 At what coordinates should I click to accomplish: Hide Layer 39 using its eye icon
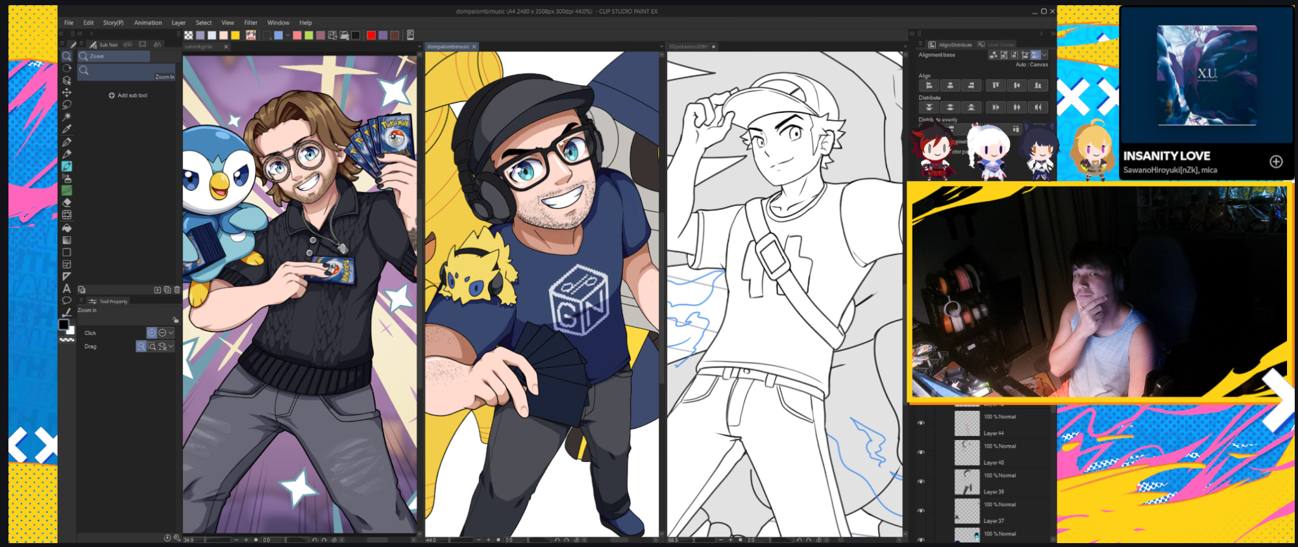click(x=920, y=481)
